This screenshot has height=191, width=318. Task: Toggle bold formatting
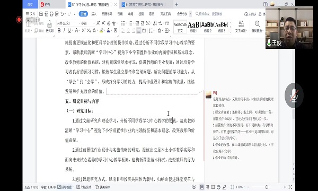59,30
